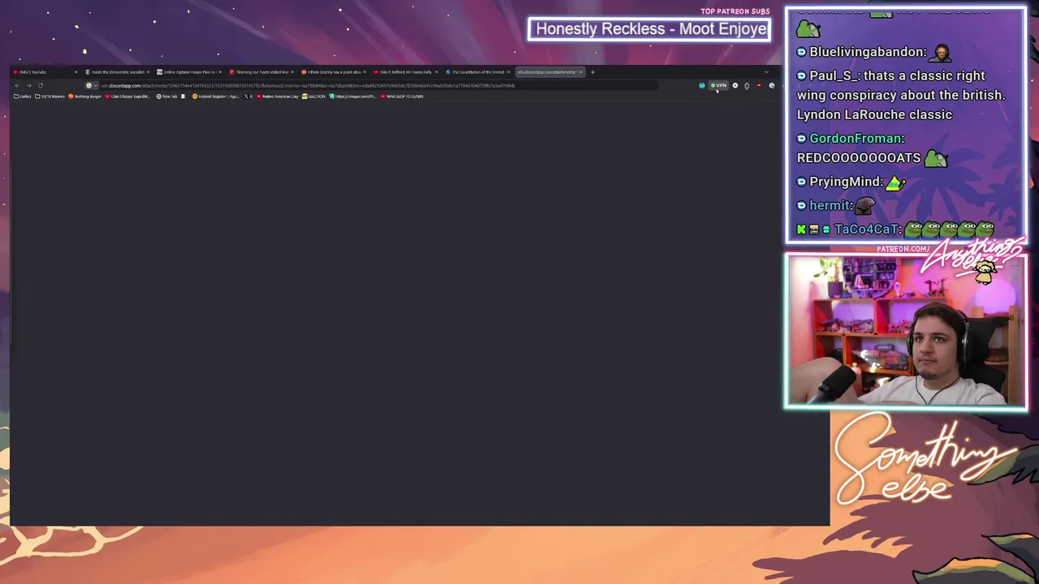1039x584 pixels.
Task: Toggle the VPN button in the toolbar
Action: [719, 85]
